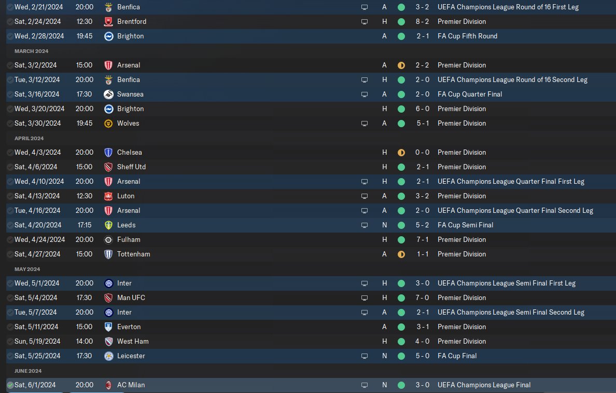Click the APRIL 2024 month header
Viewport: 616px width, 393px height.
click(x=29, y=139)
